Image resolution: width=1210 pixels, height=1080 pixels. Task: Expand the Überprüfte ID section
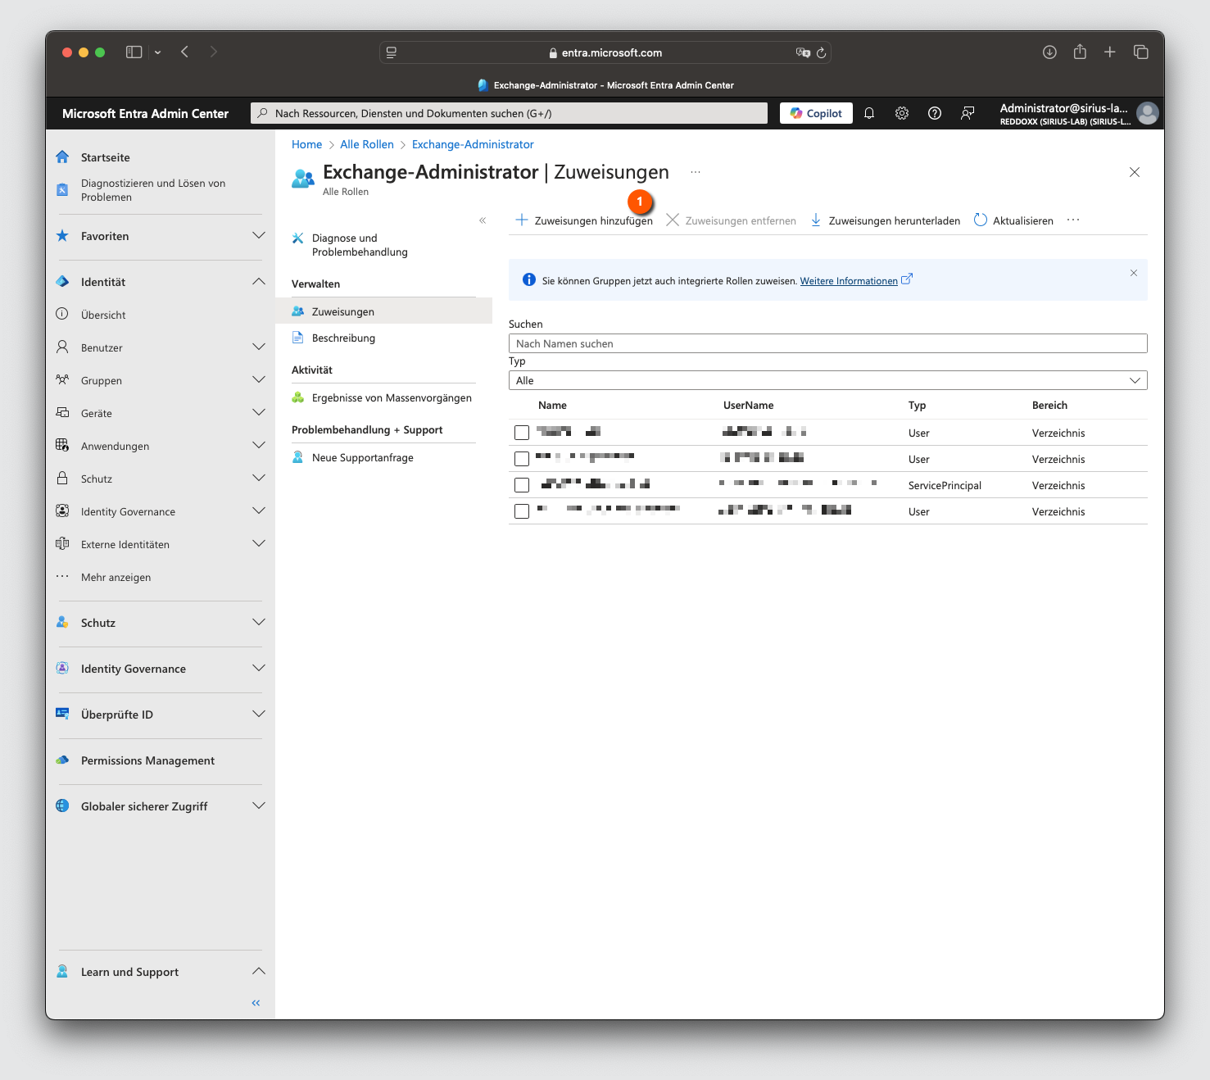[259, 715]
